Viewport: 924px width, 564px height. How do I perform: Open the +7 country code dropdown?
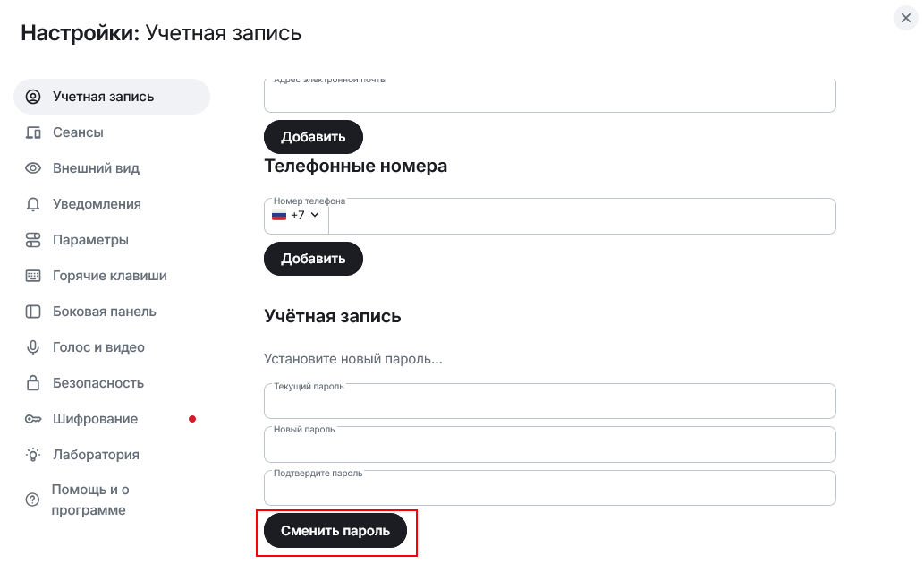296,216
